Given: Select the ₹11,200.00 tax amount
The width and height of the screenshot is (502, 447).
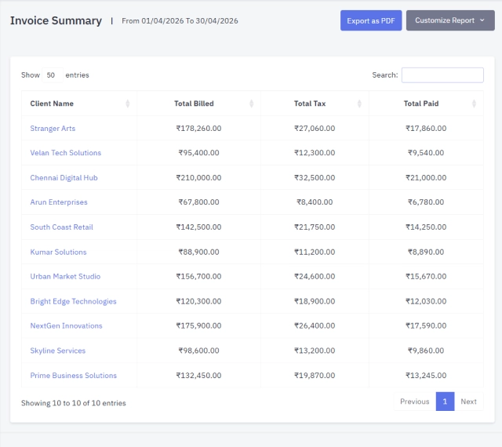Looking at the screenshot, I should pyautogui.click(x=315, y=252).
